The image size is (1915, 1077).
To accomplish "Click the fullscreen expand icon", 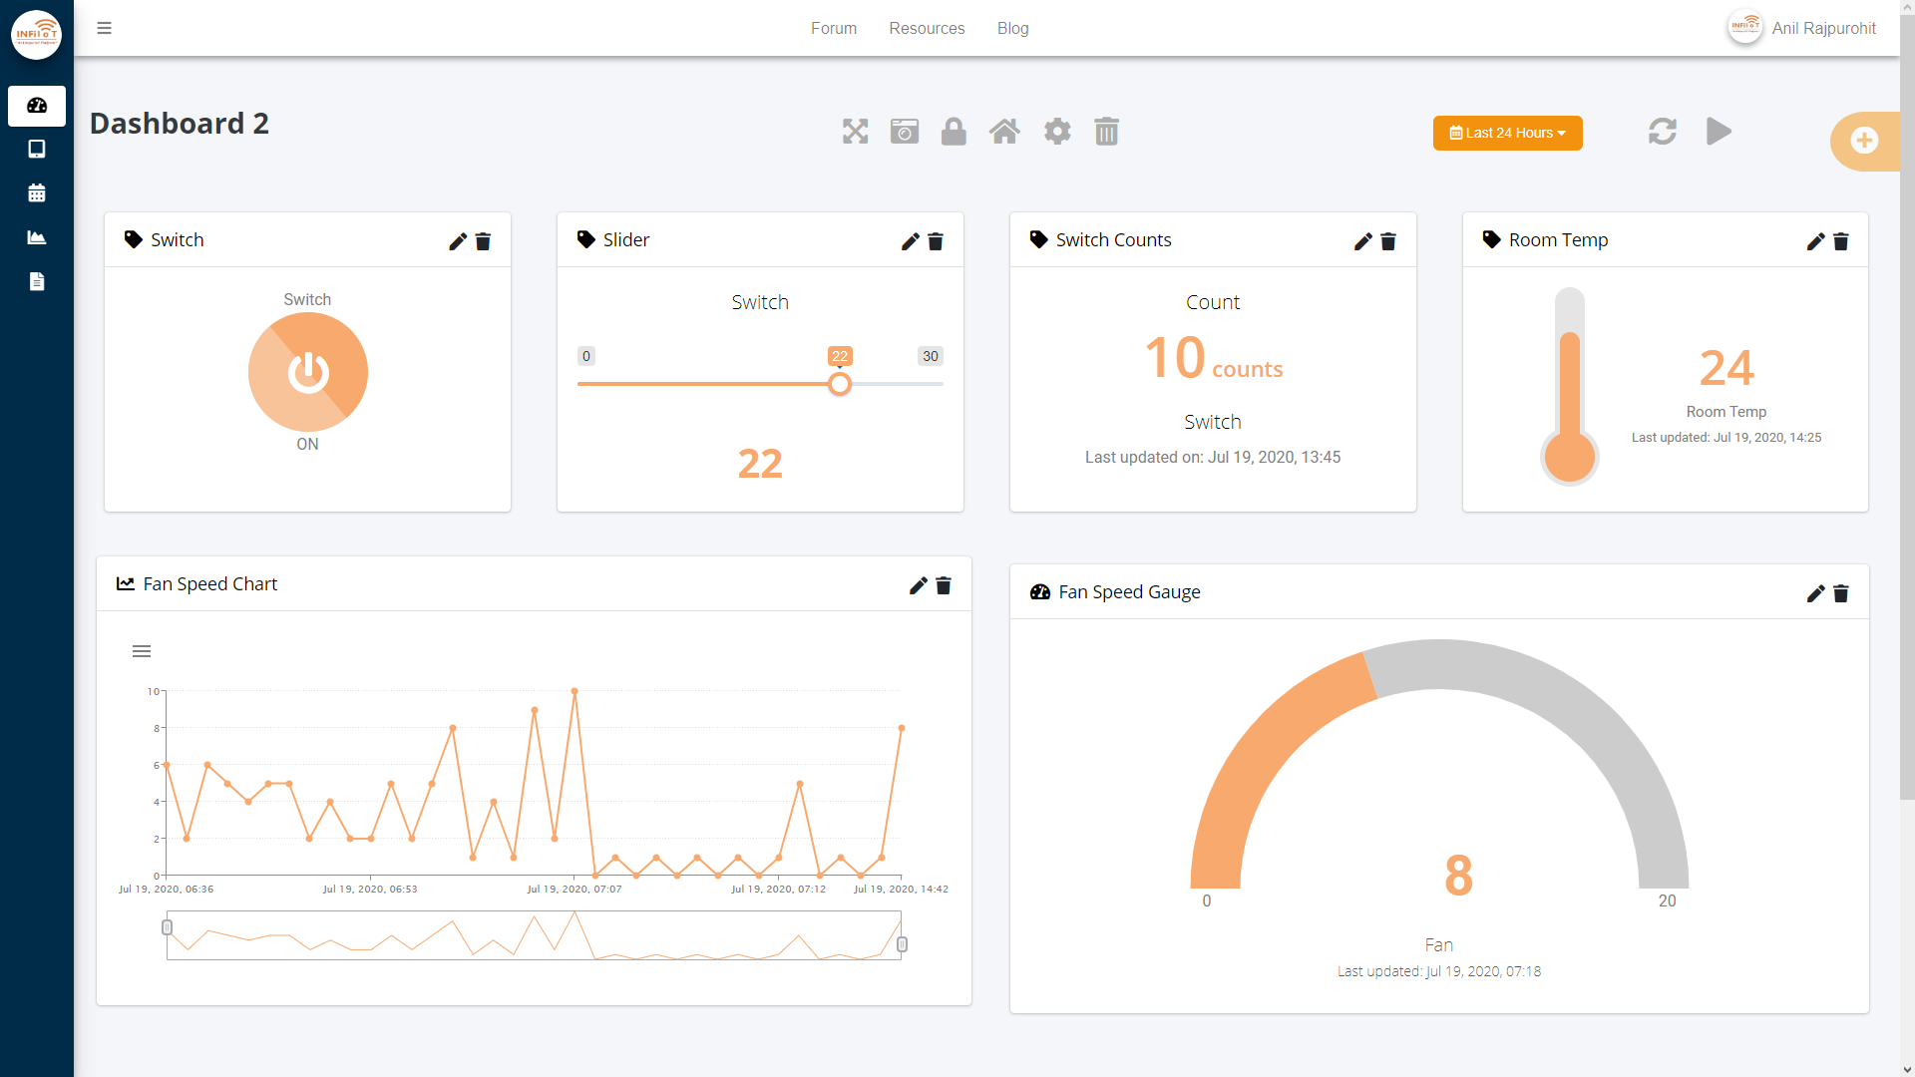I will [855, 132].
